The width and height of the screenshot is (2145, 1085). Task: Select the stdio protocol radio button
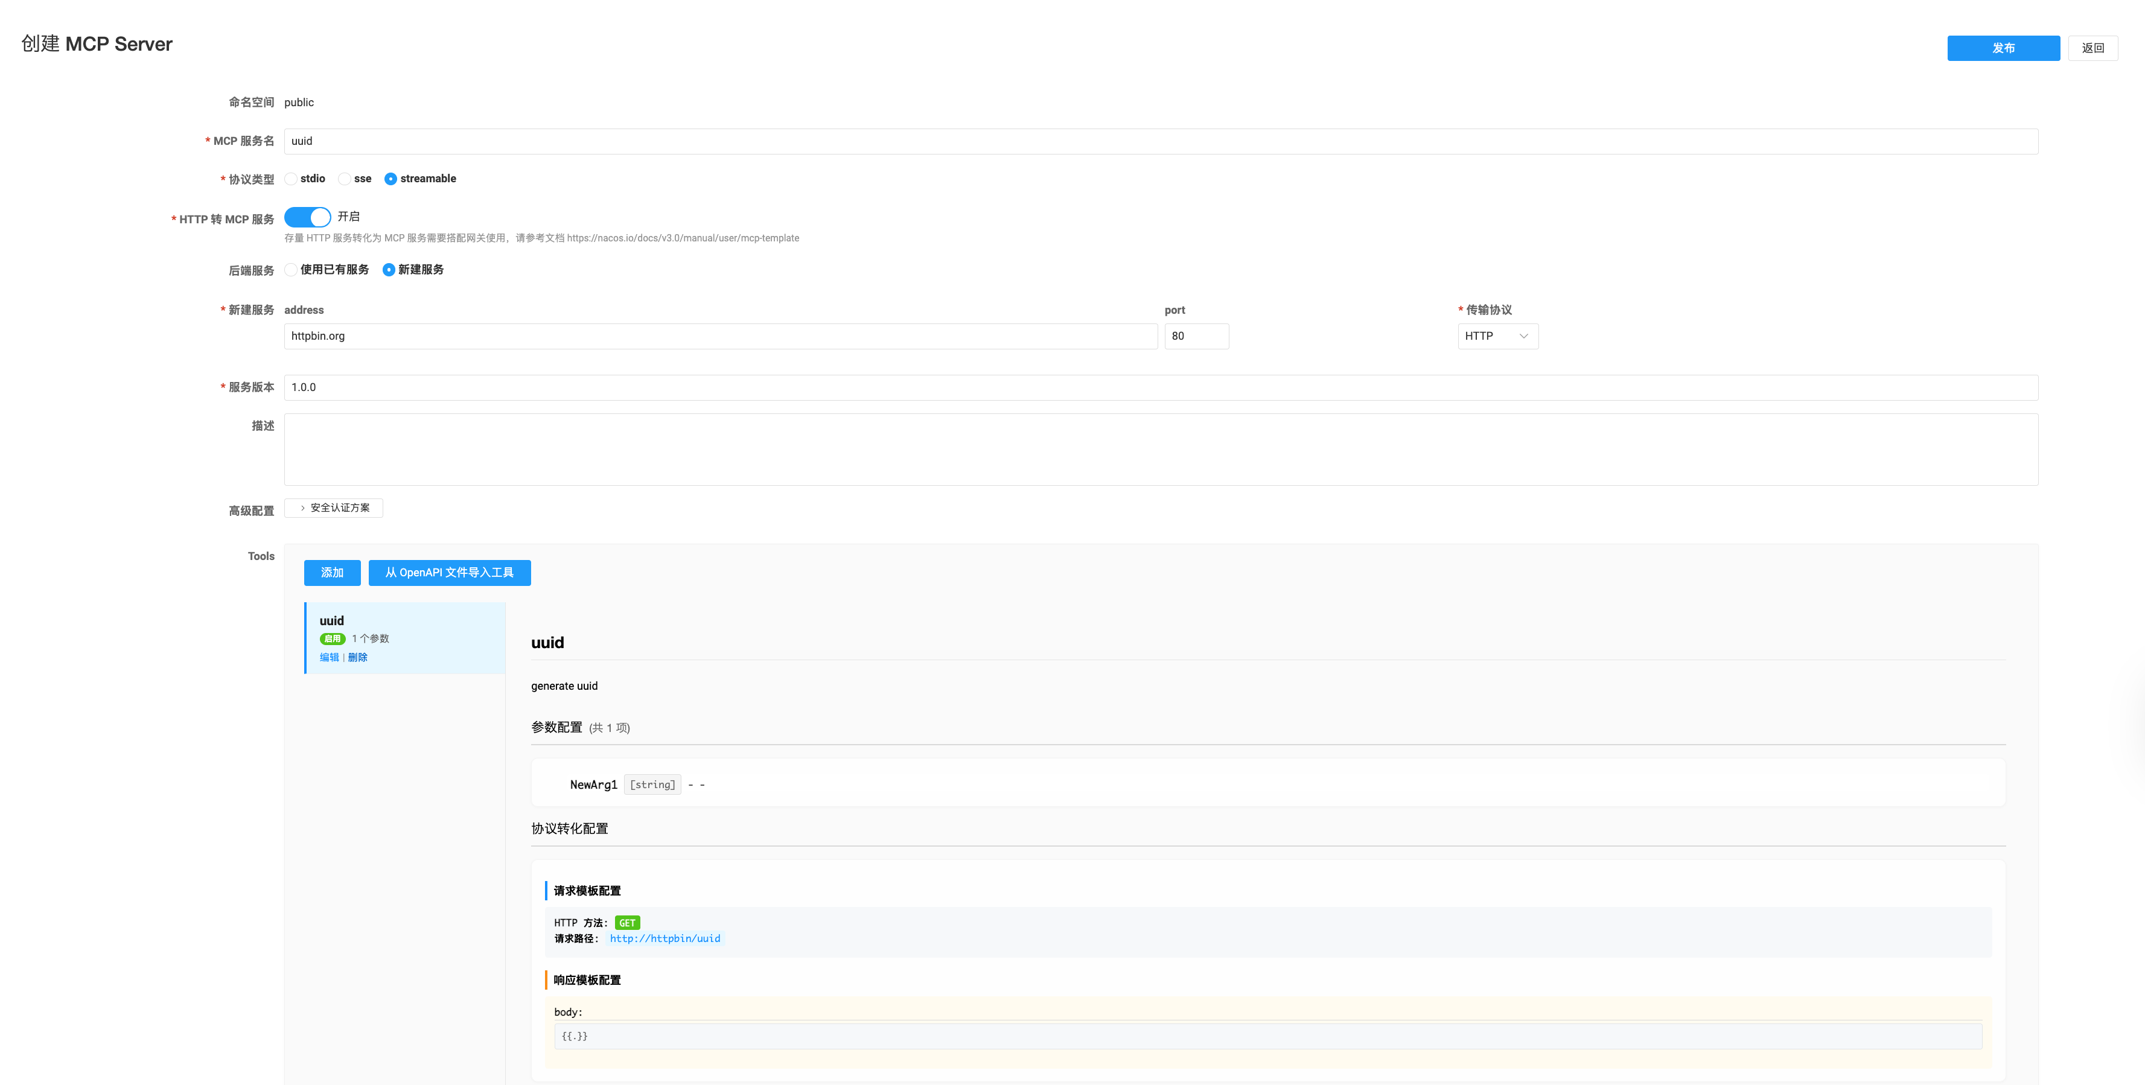click(292, 179)
